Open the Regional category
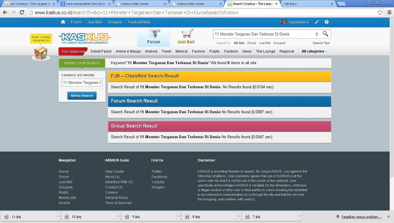Image resolution: width=394 pixels, height=223 pixels. point(287,51)
